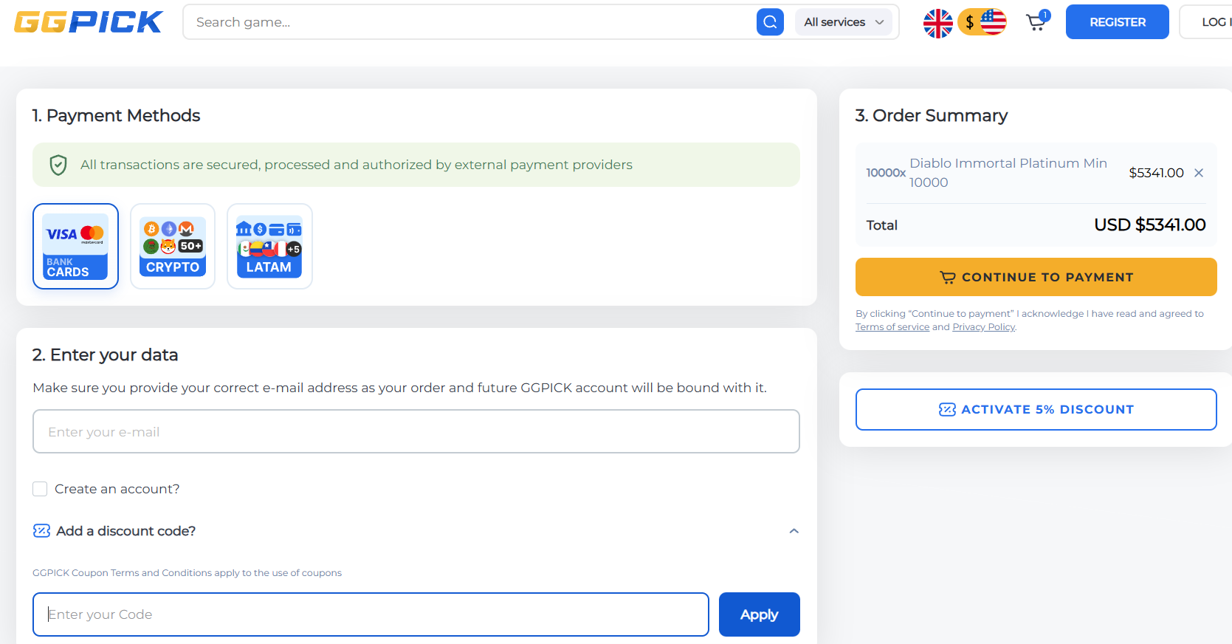1232x644 pixels.
Task: Click the UK flag language icon
Action: coord(938,23)
